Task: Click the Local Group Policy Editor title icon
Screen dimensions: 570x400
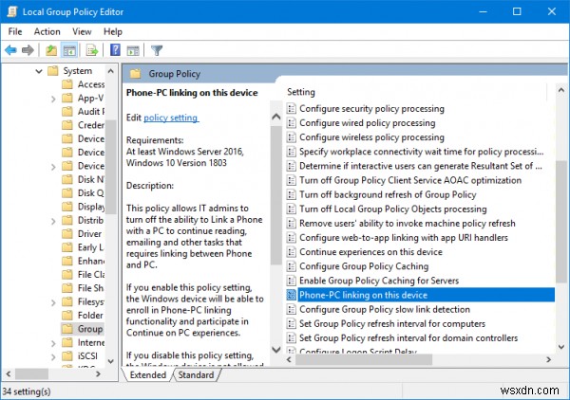Action: coord(11,11)
